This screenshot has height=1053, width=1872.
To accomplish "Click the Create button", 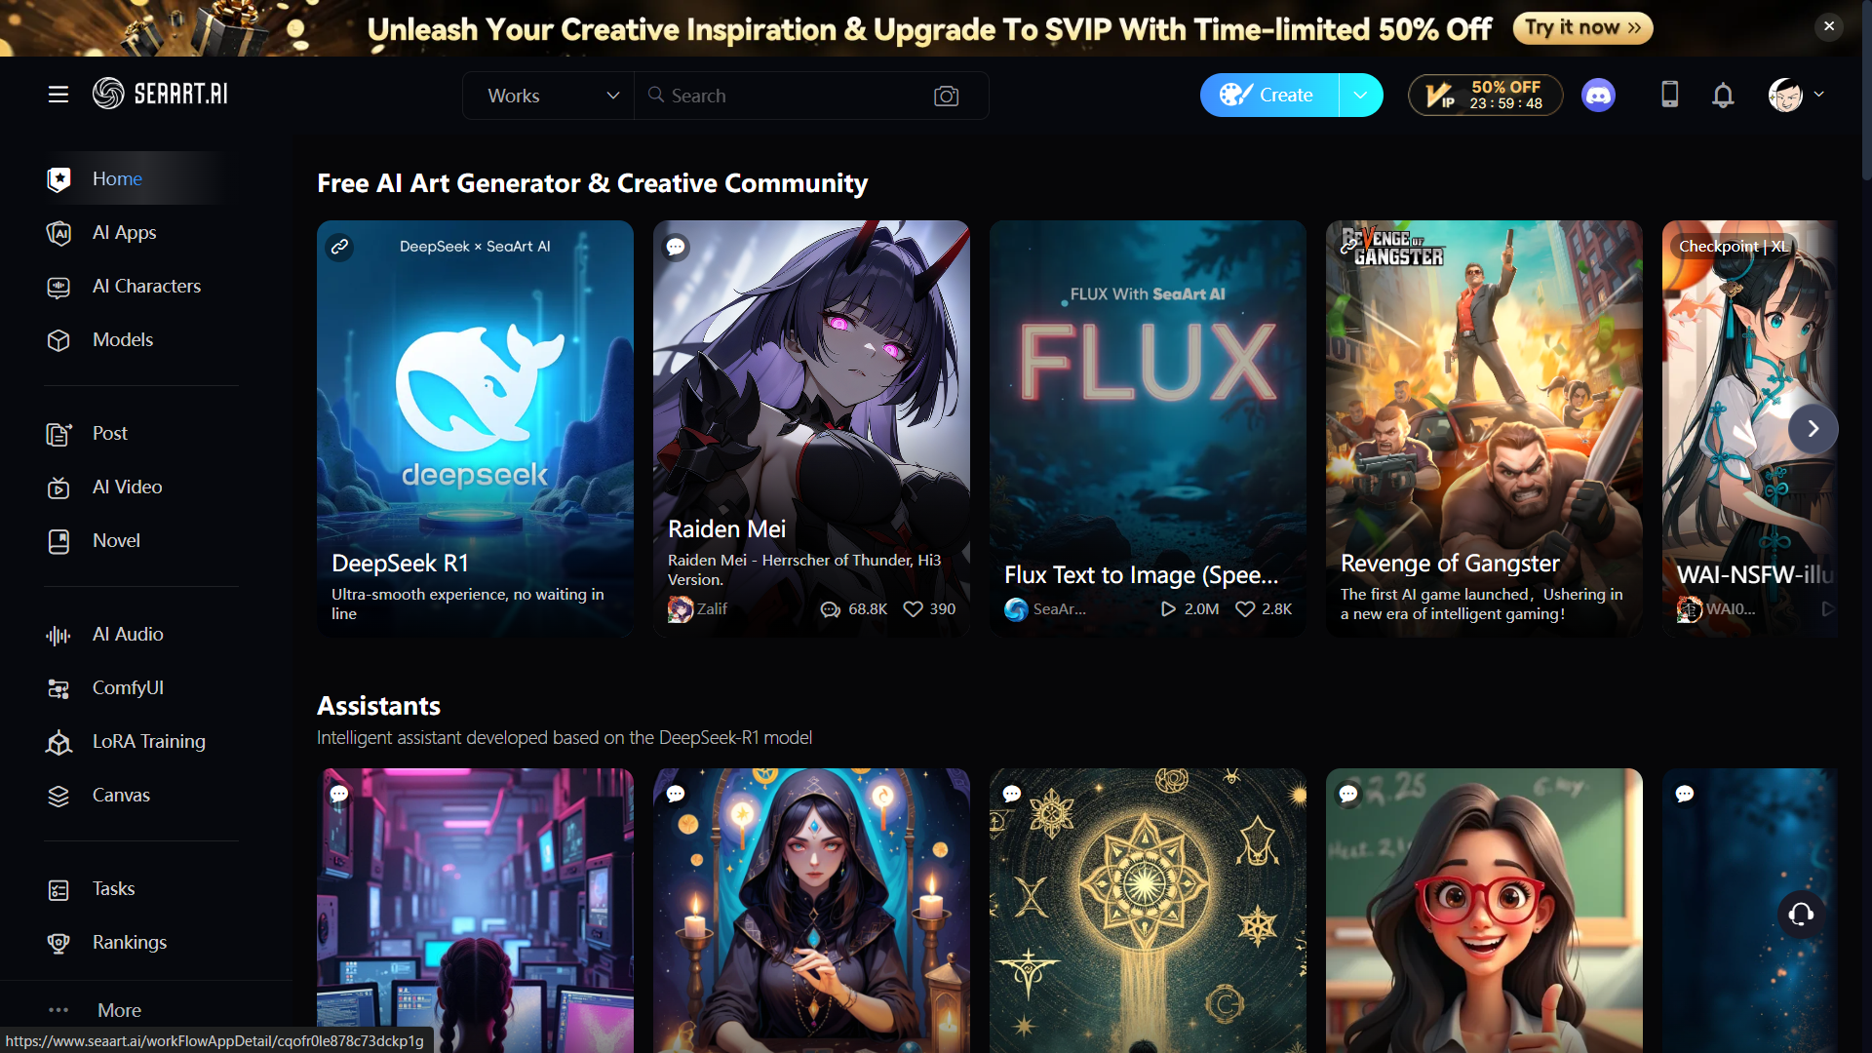I will [x=1269, y=96].
